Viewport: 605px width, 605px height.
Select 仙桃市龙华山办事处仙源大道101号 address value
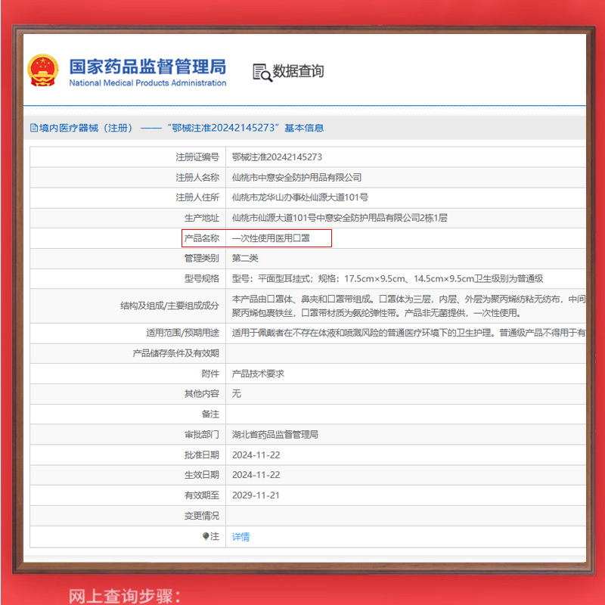click(299, 197)
